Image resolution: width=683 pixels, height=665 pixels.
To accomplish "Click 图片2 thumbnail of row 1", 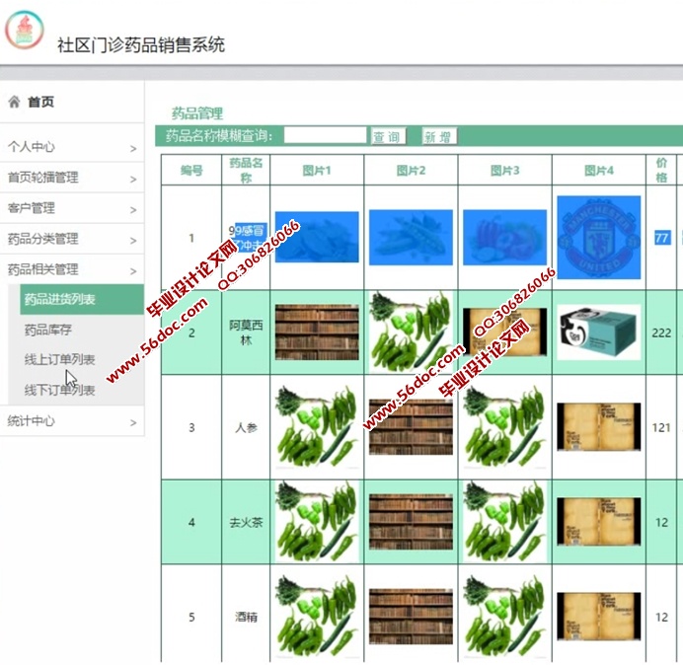I will [x=411, y=238].
